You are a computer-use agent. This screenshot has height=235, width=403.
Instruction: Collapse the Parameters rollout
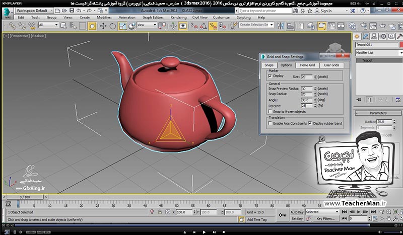[378, 113]
